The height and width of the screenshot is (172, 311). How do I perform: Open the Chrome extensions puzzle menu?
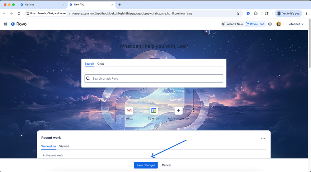[256, 13]
